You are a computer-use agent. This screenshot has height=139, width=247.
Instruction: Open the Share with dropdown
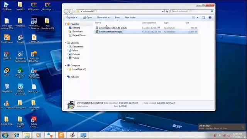point(103,17)
